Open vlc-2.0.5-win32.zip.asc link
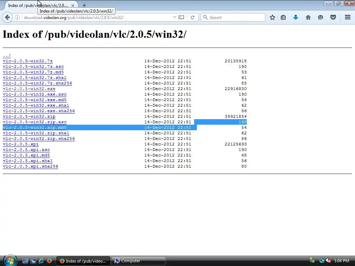Screen dimensions: 355x266 coord(35,122)
